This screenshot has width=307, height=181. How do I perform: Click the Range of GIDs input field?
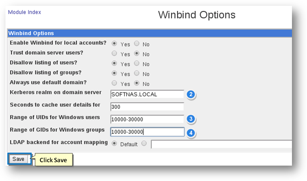[x=147, y=132]
